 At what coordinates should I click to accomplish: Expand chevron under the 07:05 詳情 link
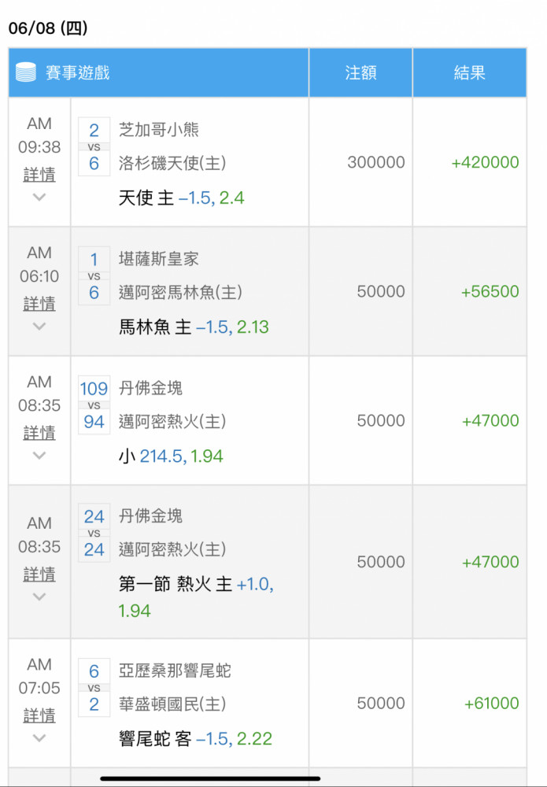tap(39, 738)
